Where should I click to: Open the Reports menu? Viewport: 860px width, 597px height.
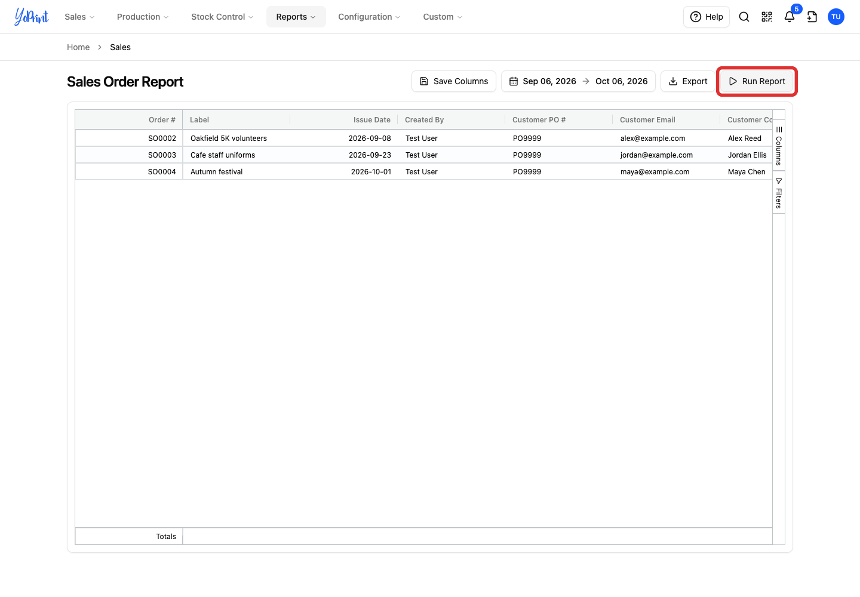tap(296, 17)
